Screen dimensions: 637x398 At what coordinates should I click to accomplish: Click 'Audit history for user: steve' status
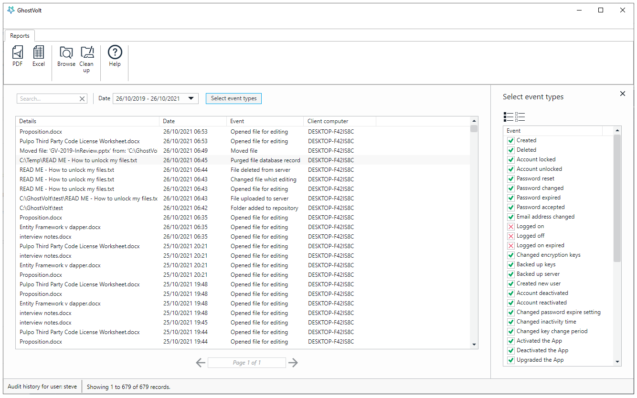(42, 387)
